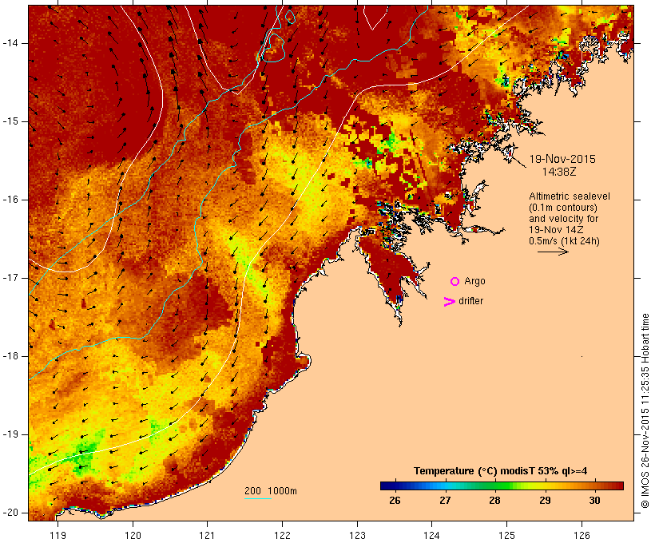Click the '19-Nov 14Z' caption line
This screenshot has width=655, height=543.
click(x=556, y=230)
